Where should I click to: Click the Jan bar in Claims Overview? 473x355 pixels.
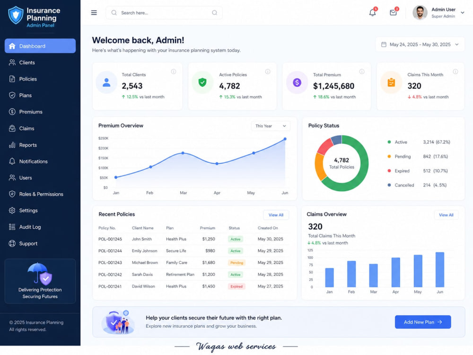coord(329,277)
